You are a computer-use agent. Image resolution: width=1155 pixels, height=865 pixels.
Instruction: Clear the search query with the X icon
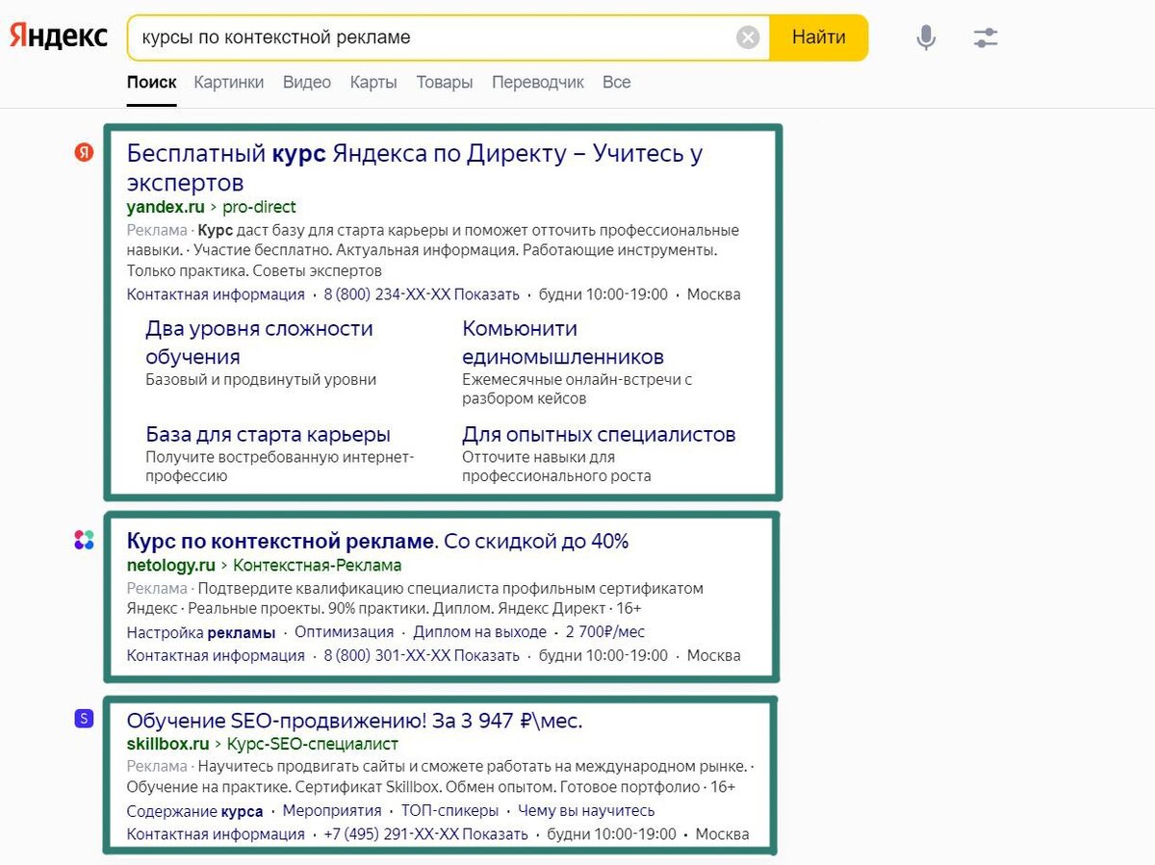coord(748,38)
